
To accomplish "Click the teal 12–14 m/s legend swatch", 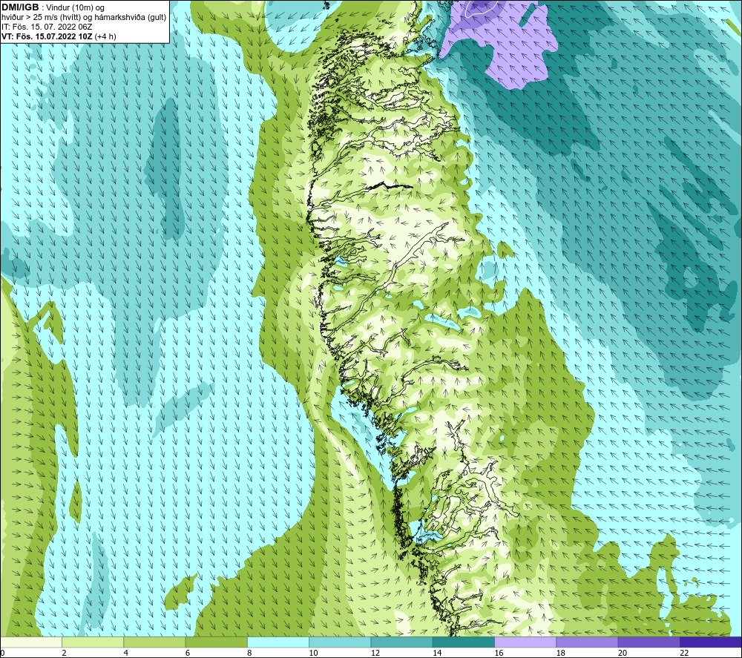I will [401, 642].
